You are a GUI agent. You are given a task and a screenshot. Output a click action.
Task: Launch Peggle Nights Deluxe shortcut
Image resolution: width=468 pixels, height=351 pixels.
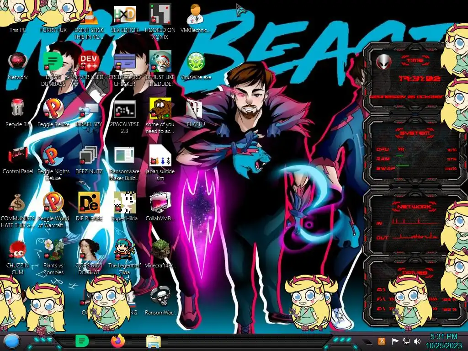pos(53,164)
